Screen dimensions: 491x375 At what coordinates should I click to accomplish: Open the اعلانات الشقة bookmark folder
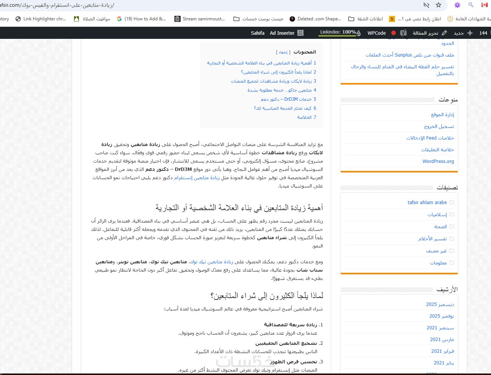pyautogui.click(x=366, y=18)
